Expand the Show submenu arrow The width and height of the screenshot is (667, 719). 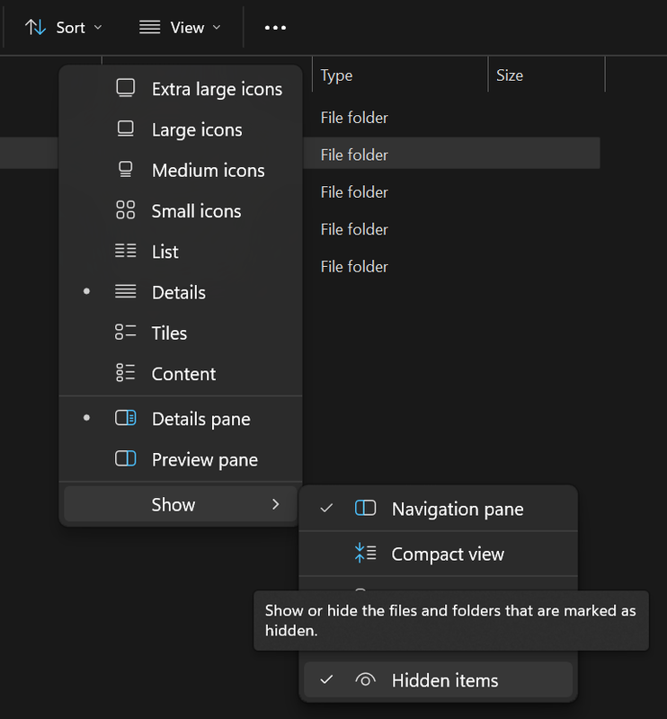(276, 504)
